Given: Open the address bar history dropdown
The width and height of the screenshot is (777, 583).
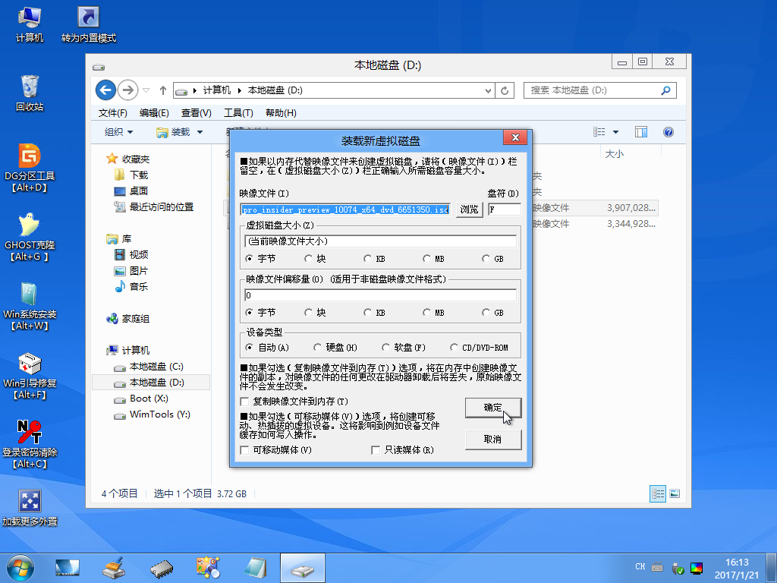Looking at the screenshot, I should (488, 90).
